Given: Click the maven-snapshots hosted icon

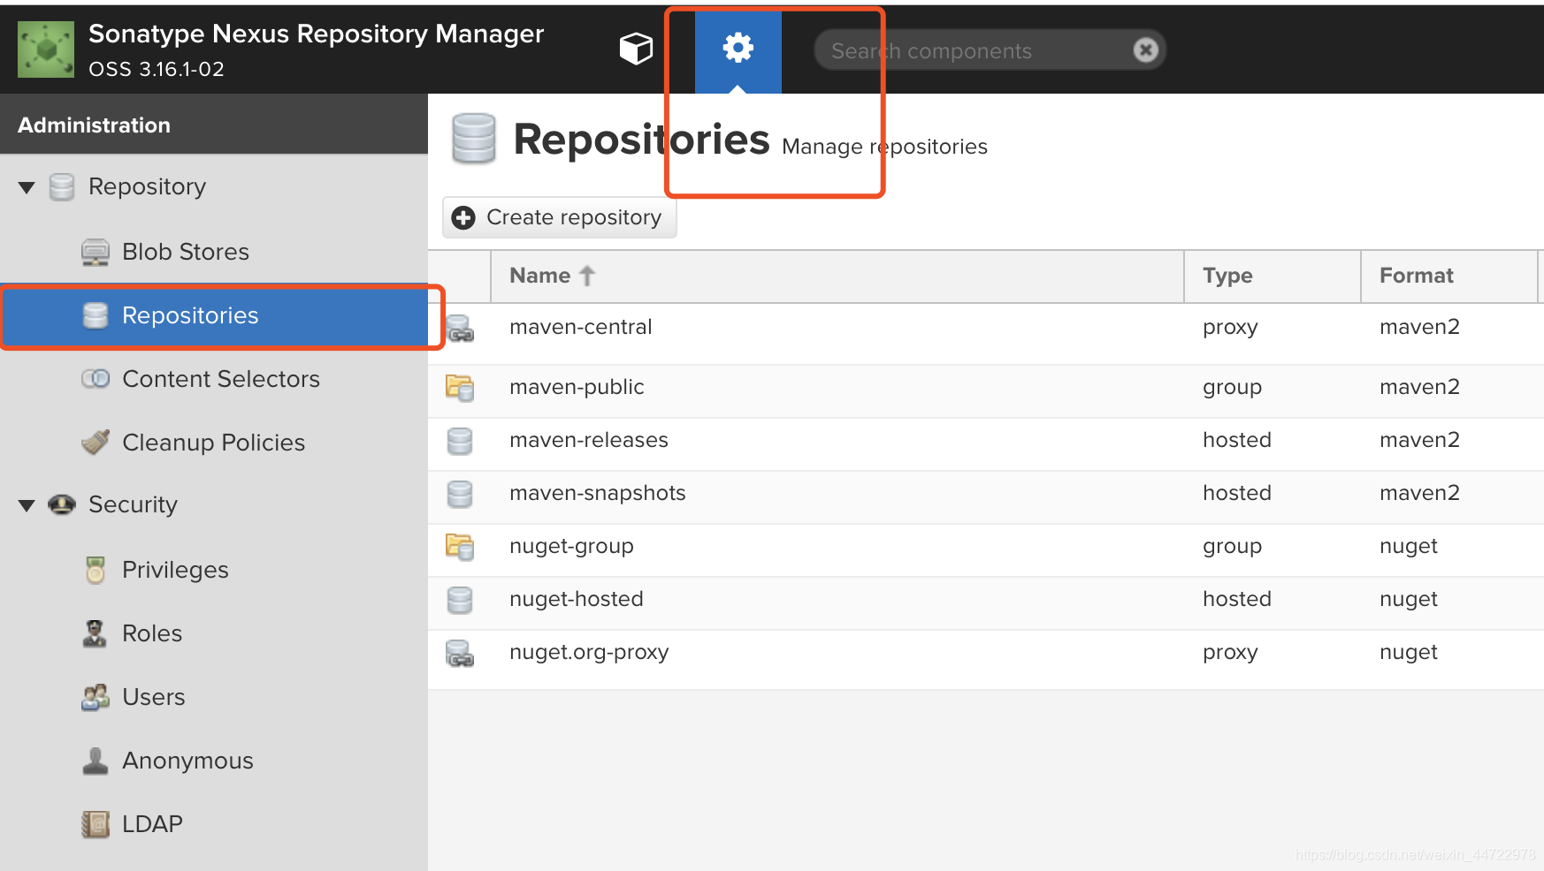Looking at the screenshot, I should pyautogui.click(x=460, y=494).
